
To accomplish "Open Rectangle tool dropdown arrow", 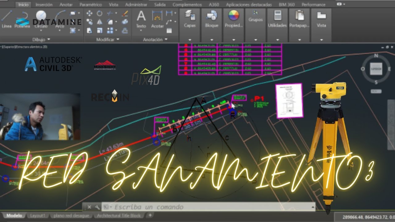I will point(79,13).
